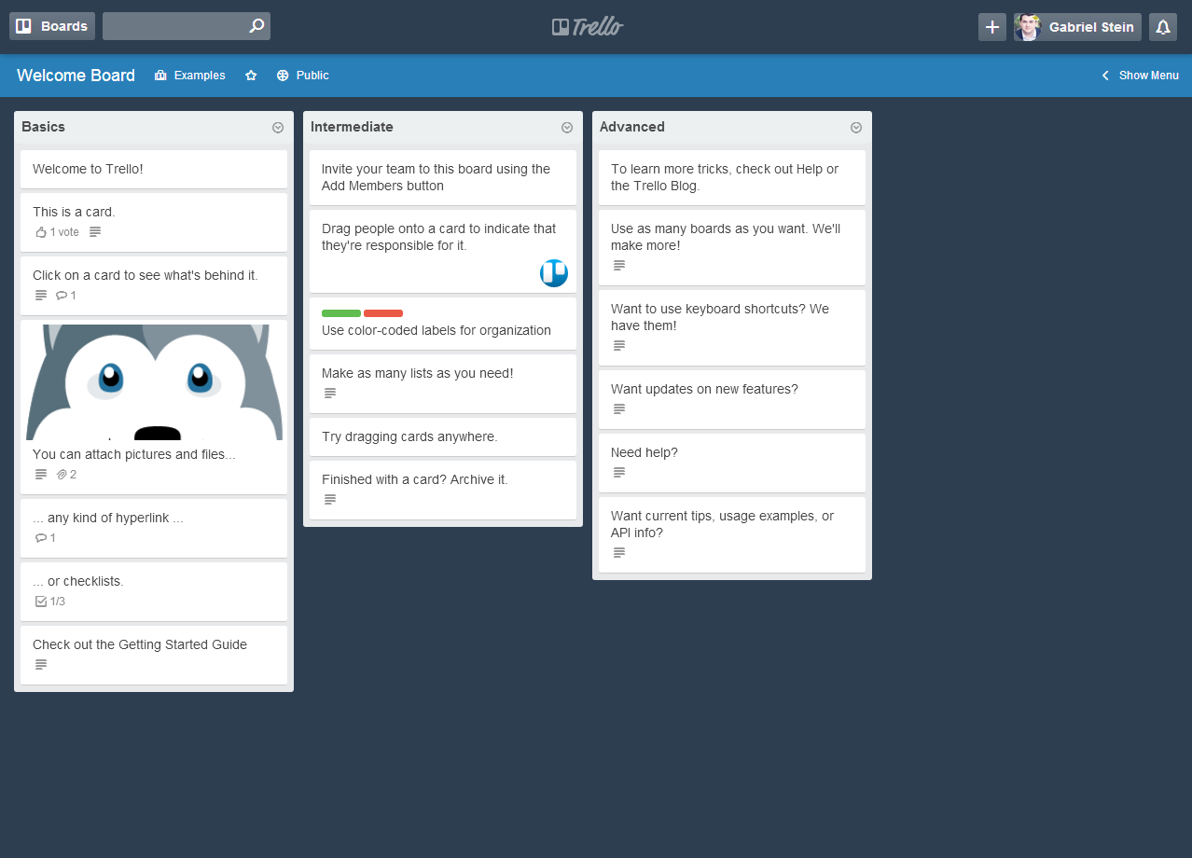Click description icon on keyboard shortcuts card
Screen dimensions: 1192x858
[619, 346]
